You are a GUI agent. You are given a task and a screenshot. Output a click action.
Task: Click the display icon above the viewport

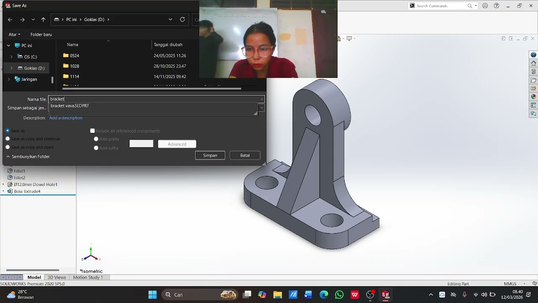tap(349, 38)
